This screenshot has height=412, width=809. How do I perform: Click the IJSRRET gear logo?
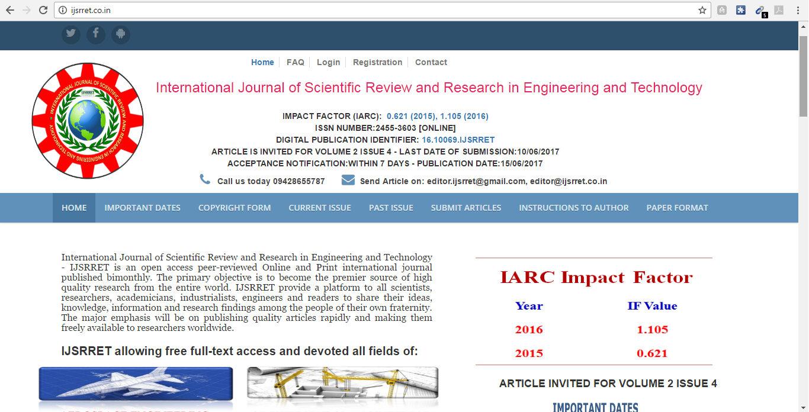pos(88,121)
